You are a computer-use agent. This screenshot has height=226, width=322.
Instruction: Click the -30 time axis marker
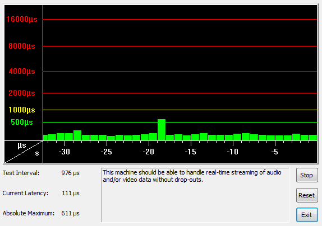click(65, 152)
